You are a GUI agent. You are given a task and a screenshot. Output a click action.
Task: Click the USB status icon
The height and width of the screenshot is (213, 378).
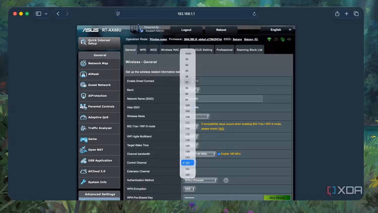point(289,39)
